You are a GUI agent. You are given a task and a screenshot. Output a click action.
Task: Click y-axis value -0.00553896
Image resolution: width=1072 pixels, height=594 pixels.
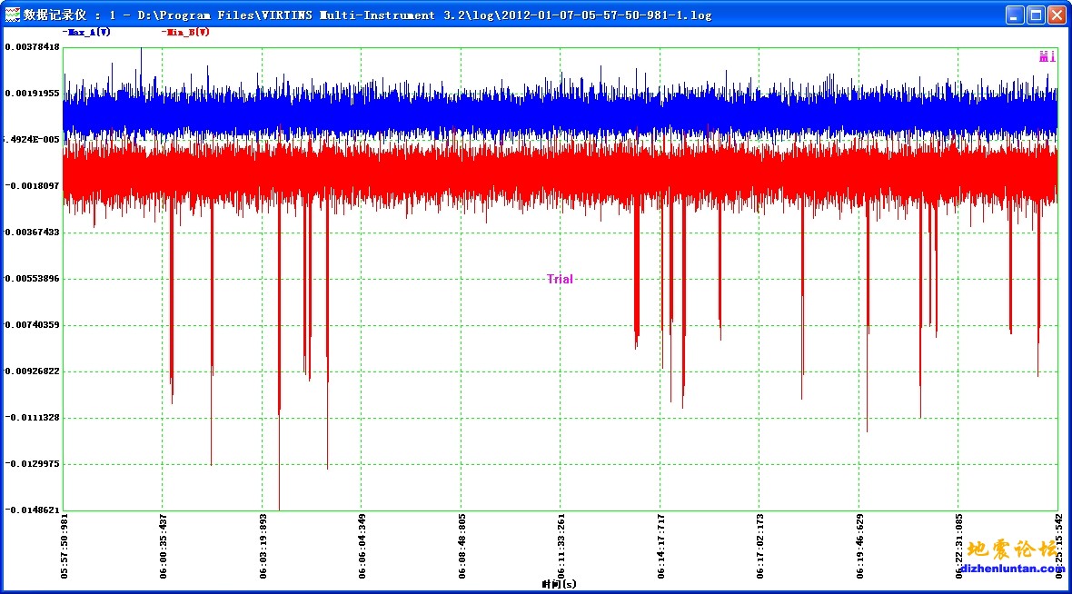(32, 279)
